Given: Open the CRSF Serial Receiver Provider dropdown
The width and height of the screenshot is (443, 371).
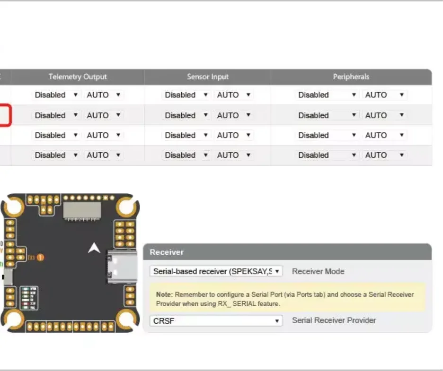Looking at the screenshot, I should 216,321.
